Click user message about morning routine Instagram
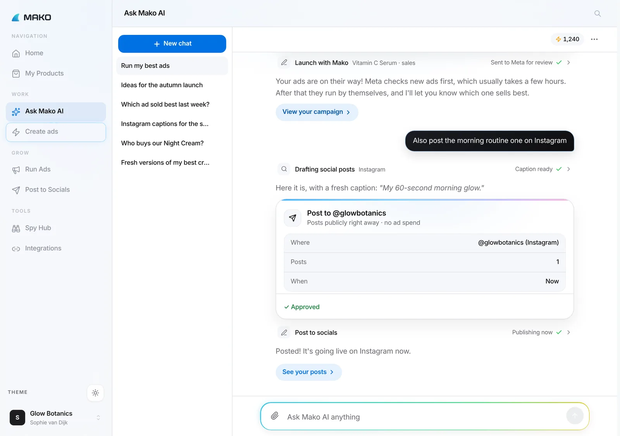Image resolution: width=620 pixels, height=436 pixels. [x=489, y=141]
